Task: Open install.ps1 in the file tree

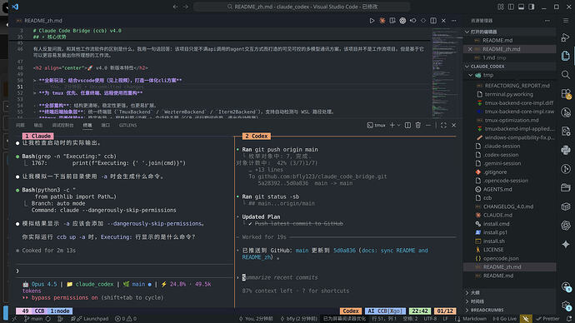Action: point(495,232)
